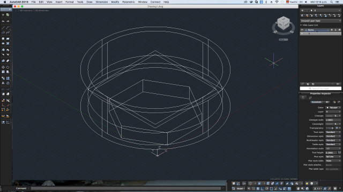This screenshot has height=192, width=343.
Task: Select the Array tool
Action: [x=8, y=78]
